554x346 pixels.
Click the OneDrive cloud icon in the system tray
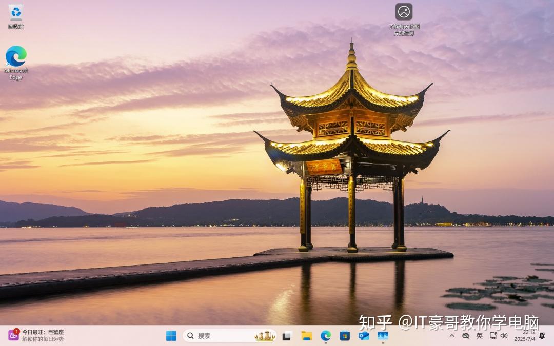(x=465, y=336)
